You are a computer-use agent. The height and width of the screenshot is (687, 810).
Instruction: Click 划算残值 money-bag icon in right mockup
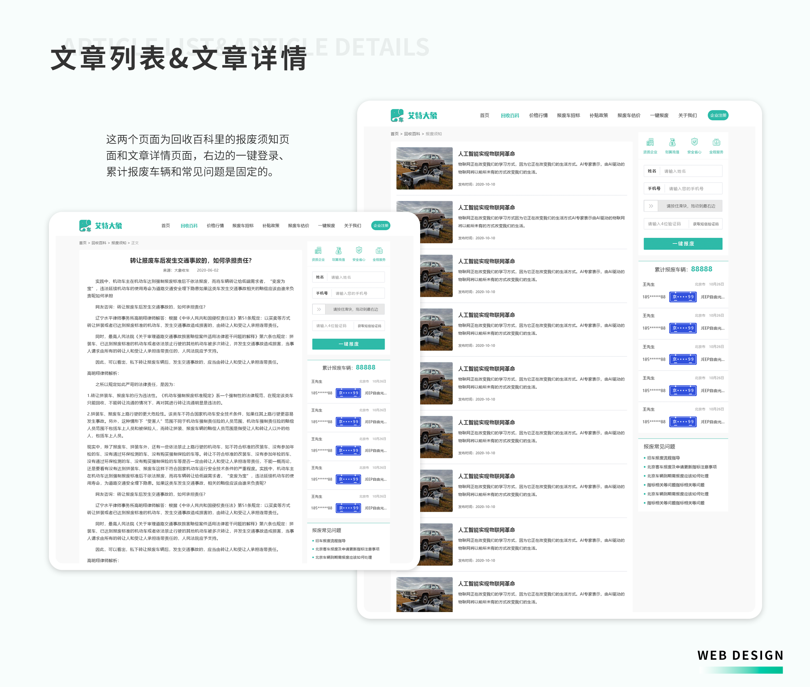(x=672, y=142)
